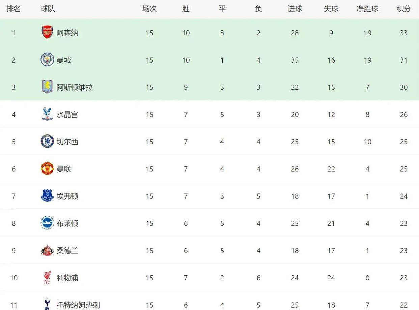Click the 排名 column header
This screenshot has width=419, height=310.
tap(13, 9)
